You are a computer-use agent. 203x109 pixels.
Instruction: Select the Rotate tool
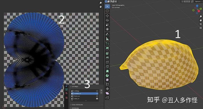pos(107,20)
